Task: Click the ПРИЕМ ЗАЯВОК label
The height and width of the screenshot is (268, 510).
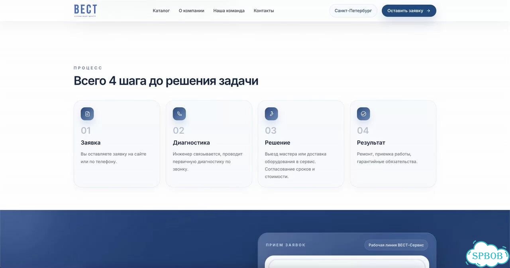Action: pos(286,245)
